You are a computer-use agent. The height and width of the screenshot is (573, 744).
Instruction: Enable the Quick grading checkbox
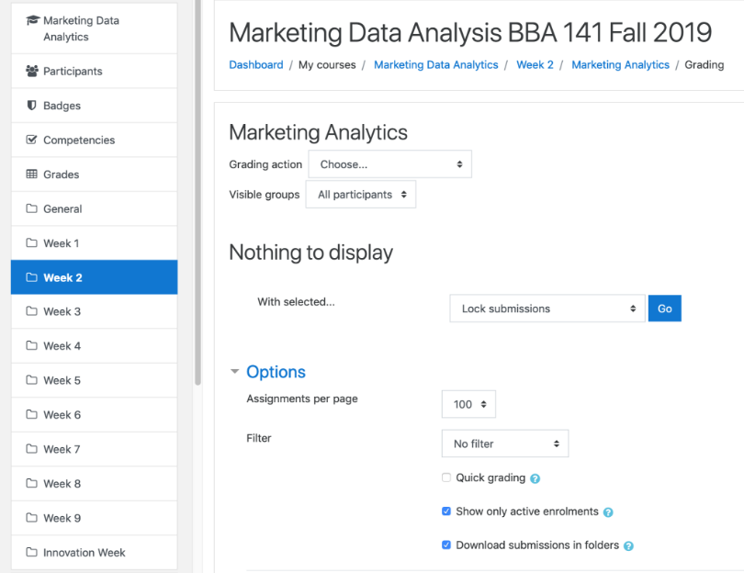point(446,477)
